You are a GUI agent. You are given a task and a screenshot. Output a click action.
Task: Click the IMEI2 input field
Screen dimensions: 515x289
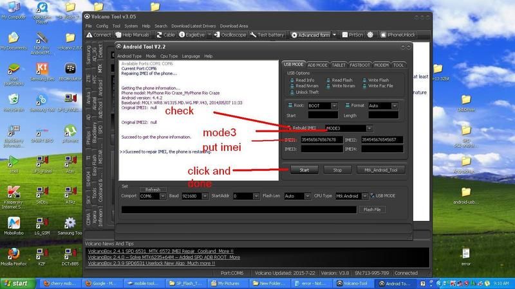tap(382, 139)
